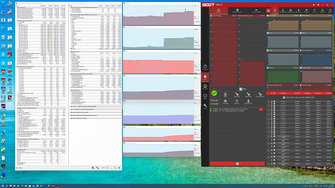The height and width of the screenshot is (188, 335).
Task: Collapse the CPU Intel Core i9-12900K DTS group
Action: point(329,97)
